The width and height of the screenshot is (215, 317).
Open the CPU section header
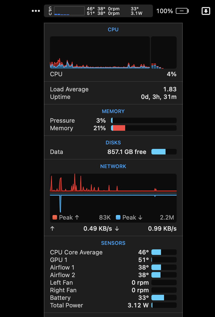(113, 30)
